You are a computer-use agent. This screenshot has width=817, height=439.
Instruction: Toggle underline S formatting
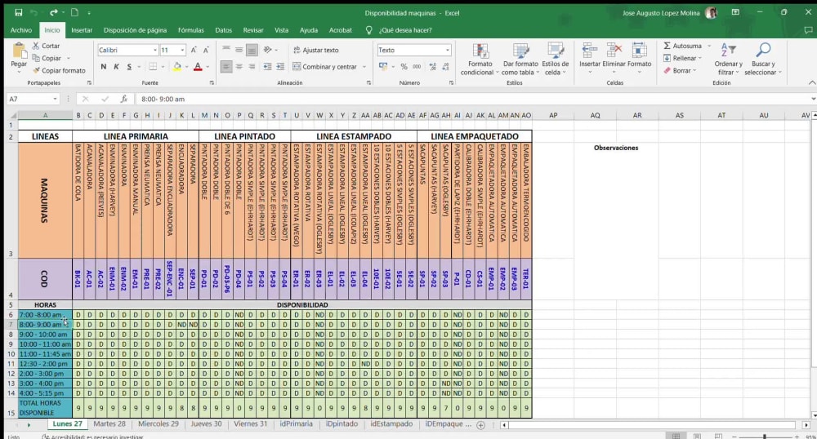click(129, 67)
